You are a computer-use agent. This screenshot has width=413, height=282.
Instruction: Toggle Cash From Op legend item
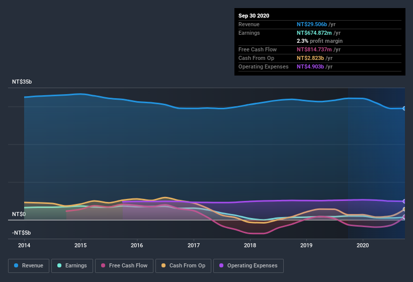click(183, 265)
